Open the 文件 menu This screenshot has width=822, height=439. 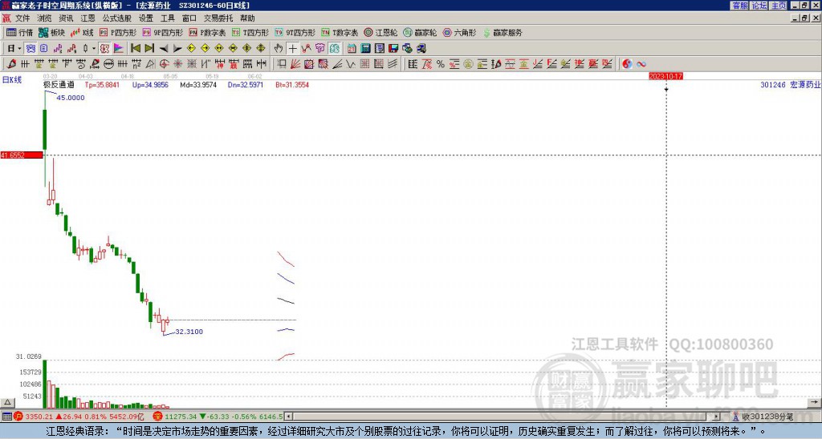(x=22, y=18)
